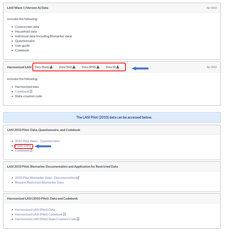
Task: Open the 2010 Pilot Wave - Questionnaire link
Action: (x=37, y=141)
